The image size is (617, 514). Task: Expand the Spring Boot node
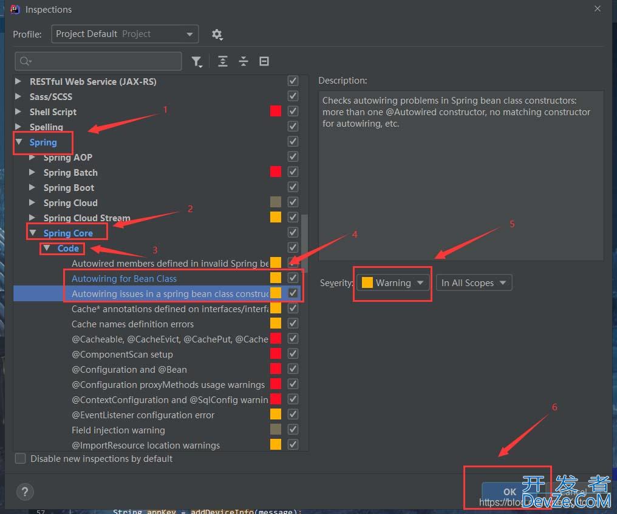click(32, 187)
